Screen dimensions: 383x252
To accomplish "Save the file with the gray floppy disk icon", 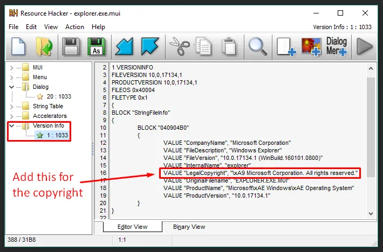I will [71, 46].
